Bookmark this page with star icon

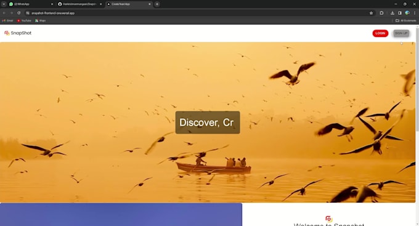point(371,13)
